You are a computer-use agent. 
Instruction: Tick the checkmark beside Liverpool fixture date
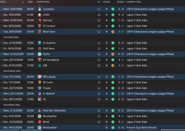coord(2,9)
